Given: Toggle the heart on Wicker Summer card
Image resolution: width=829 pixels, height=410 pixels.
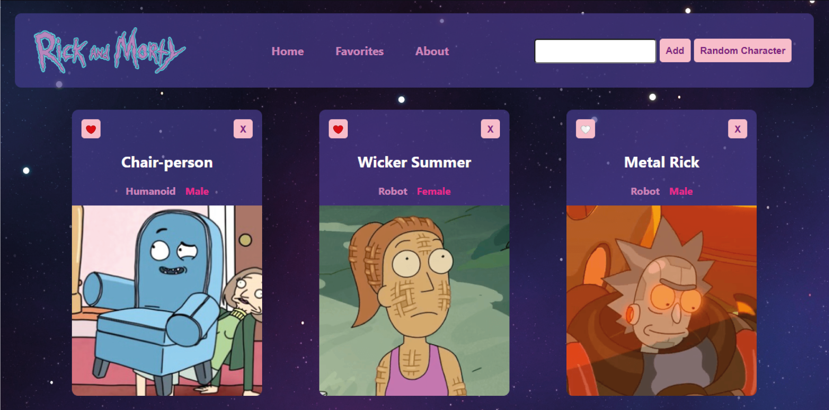Looking at the screenshot, I should point(338,129).
